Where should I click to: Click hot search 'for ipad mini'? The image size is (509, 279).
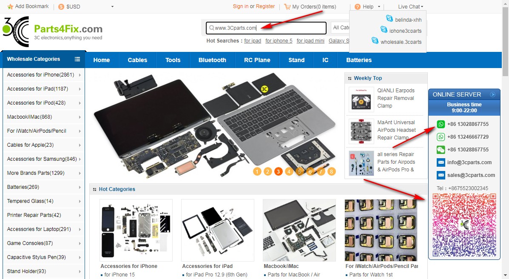[310, 41]
